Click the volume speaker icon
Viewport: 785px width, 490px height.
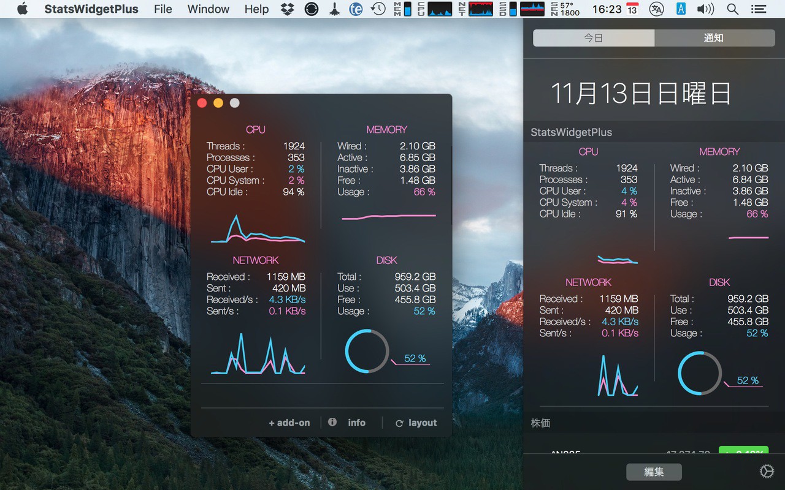point(705,9)
